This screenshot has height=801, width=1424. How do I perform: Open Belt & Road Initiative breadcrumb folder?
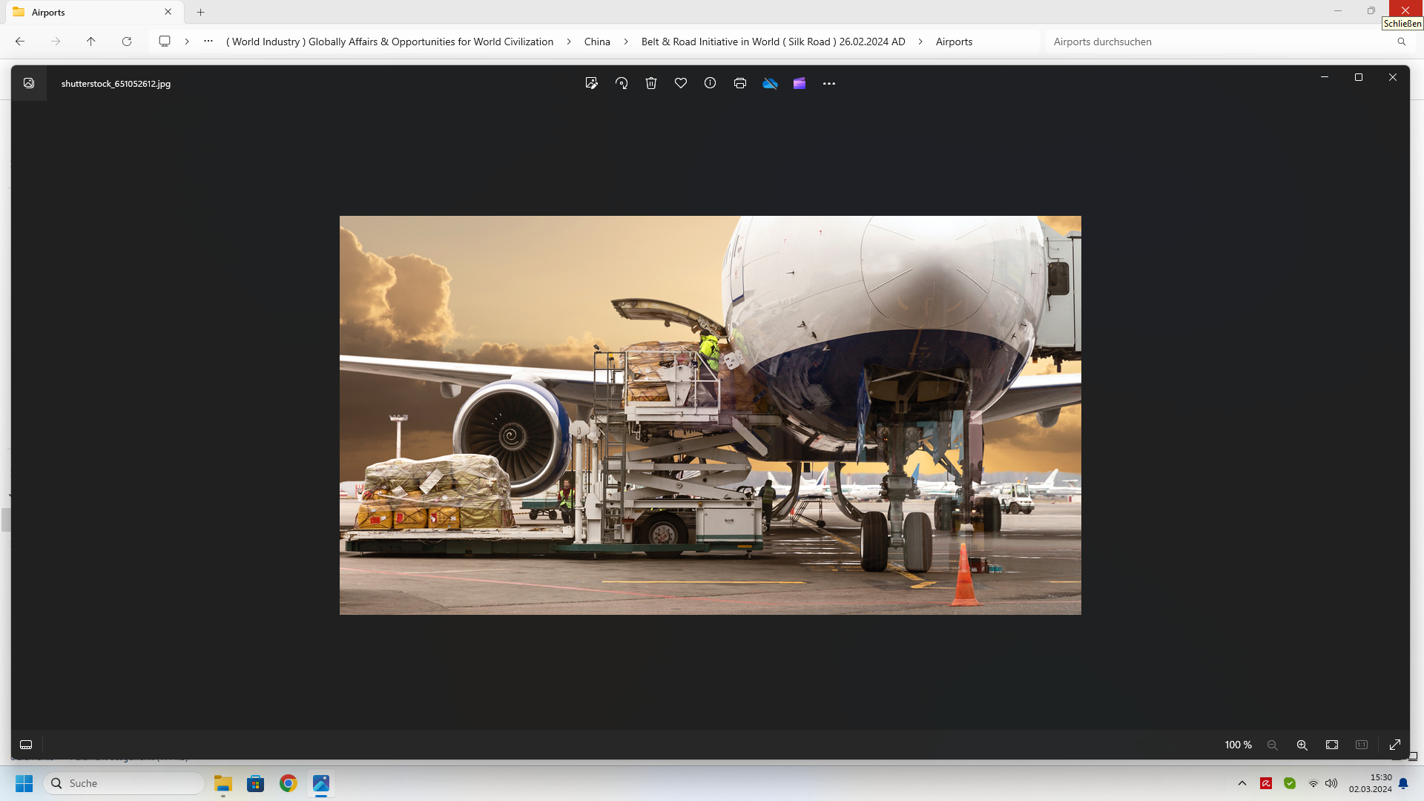pyautogui.click(x=774, y=42)
